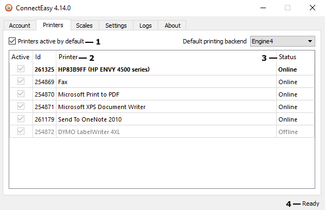Go to the Settings tab
This screenshot has height=210, width=325.
pos(116,26)
